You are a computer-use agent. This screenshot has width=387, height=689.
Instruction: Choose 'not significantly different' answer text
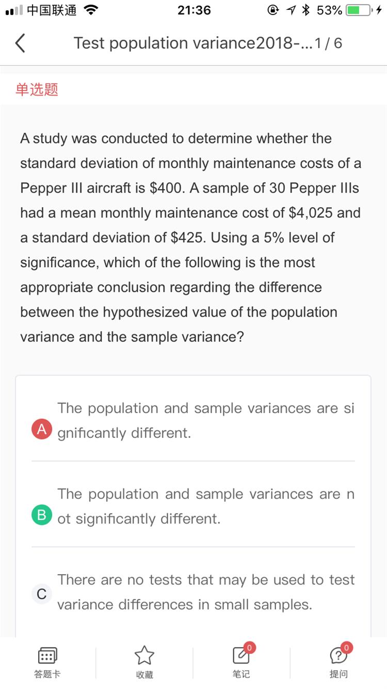pyautogui.click(x=205, y=506)
